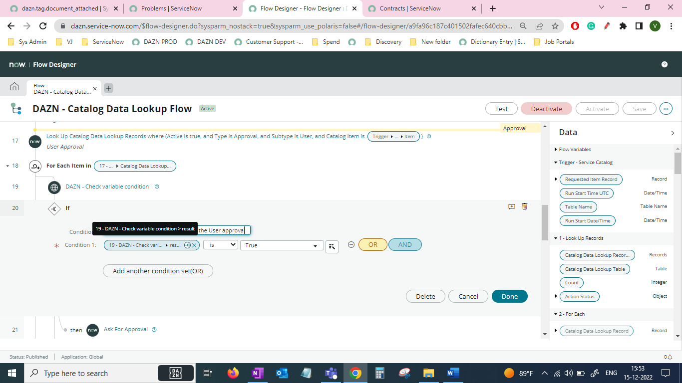The image size is (682, 383).
Task: Remove Condition 1 with the minus icon
Action: pos(351,245)
